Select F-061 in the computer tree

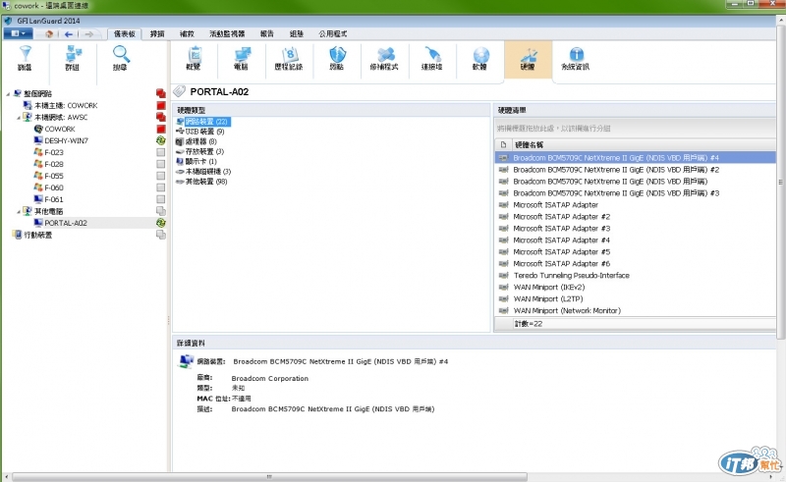(54, 199)
